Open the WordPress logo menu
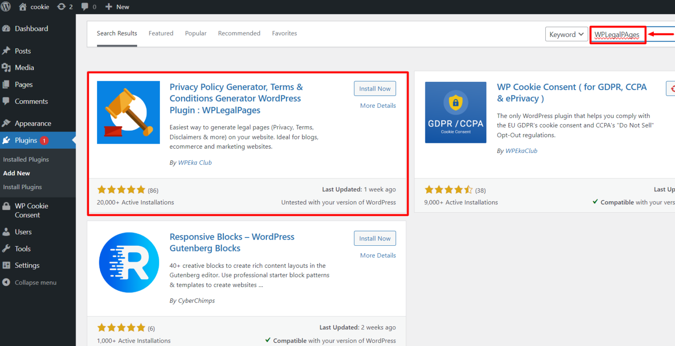The height and width of the screenshot is (346, 675). pyautogui.click(x=6, y=7)
